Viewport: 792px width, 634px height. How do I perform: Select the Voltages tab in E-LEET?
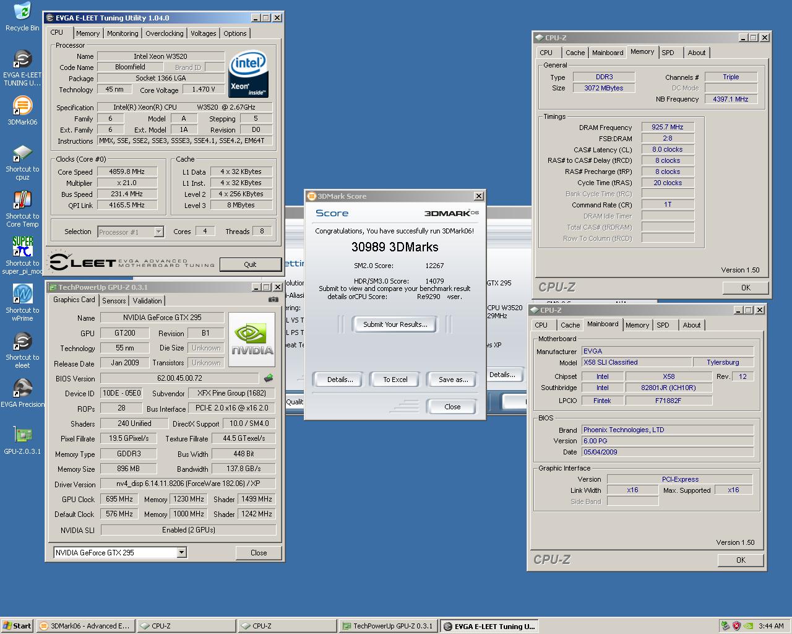tap(204, 33)
